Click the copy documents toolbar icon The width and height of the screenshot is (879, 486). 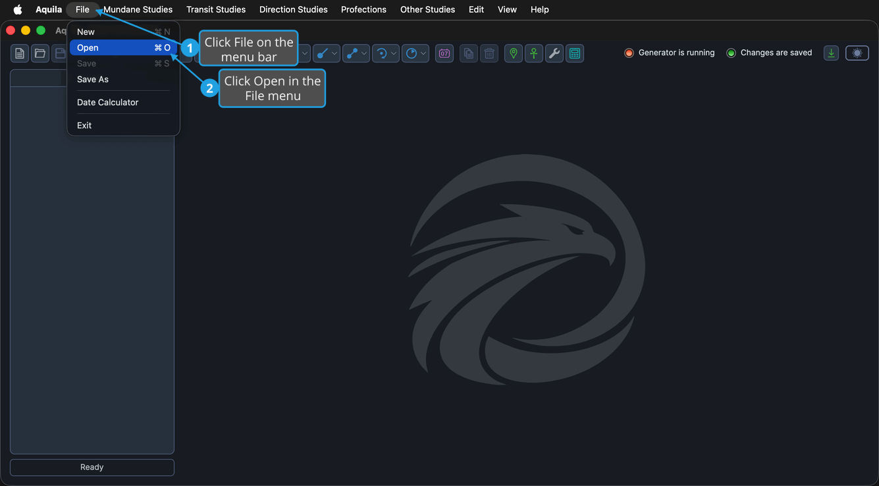tap(469, 54)
